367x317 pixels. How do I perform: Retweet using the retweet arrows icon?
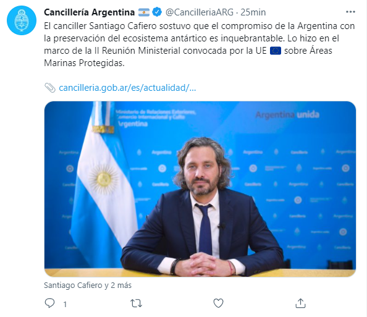point(136,303)
